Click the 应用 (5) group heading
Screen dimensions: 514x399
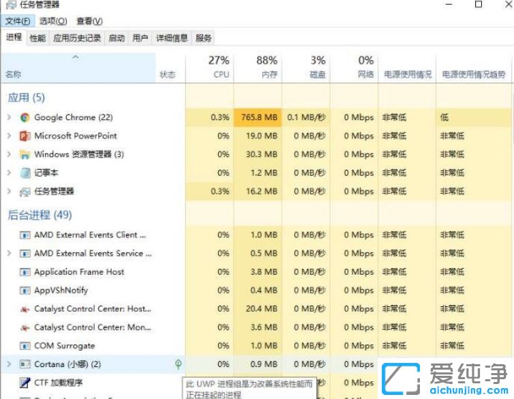tap(26, 98)
